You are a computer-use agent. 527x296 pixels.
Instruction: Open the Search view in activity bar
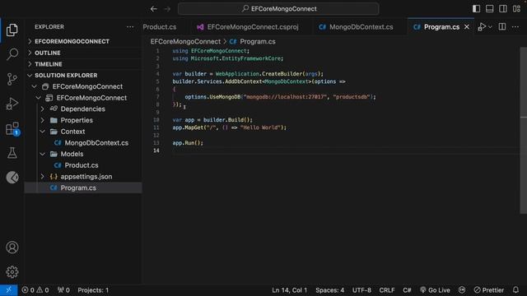pyautogui.click(x=12, y=54)
